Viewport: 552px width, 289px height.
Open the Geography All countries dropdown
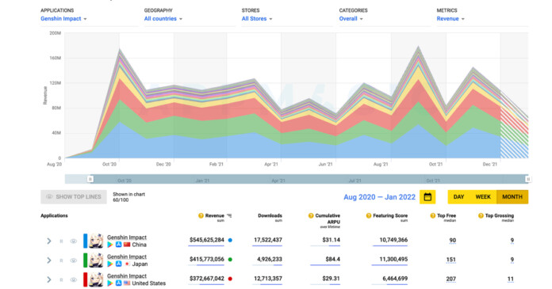[163, 19]
